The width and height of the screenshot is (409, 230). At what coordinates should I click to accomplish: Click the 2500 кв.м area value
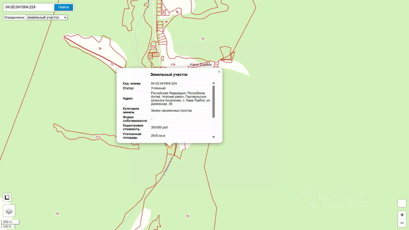(158, 135)
